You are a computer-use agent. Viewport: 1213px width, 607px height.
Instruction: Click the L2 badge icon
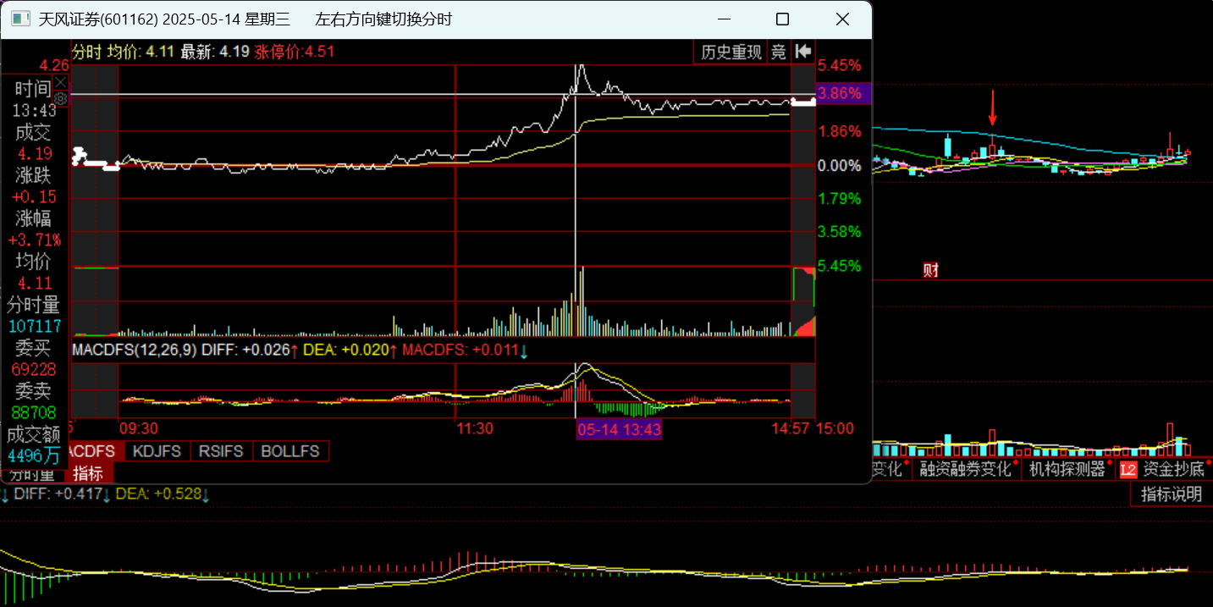[1128, 469]
